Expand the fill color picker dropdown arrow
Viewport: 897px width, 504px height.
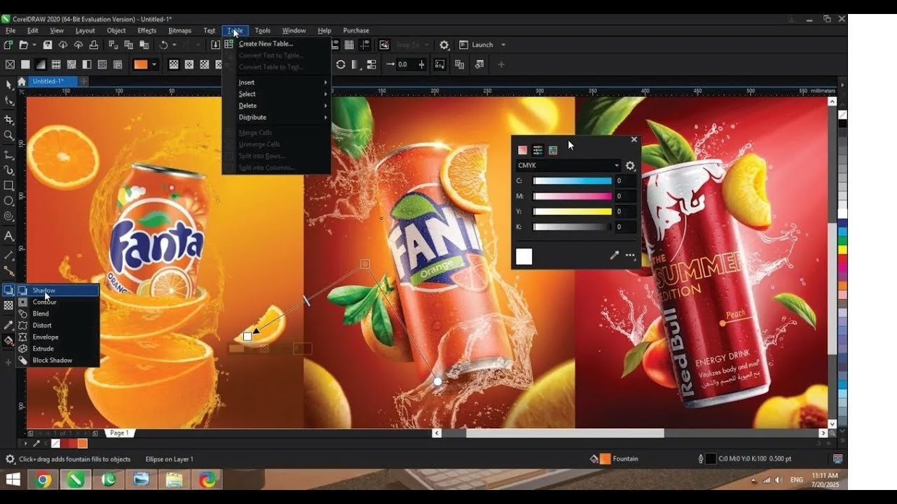tap(154, 64)
